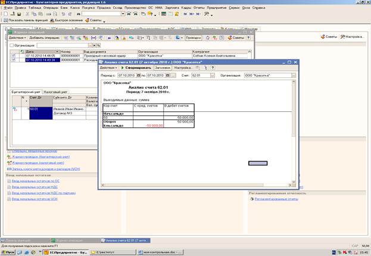Screen dimensions: 371x256
Task: Click the help icon in Анализ счета toolbar
Action: 213,68
